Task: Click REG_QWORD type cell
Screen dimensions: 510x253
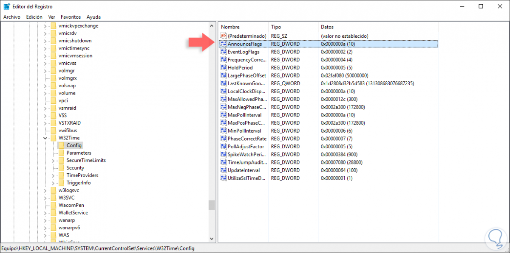Action: 285,83
